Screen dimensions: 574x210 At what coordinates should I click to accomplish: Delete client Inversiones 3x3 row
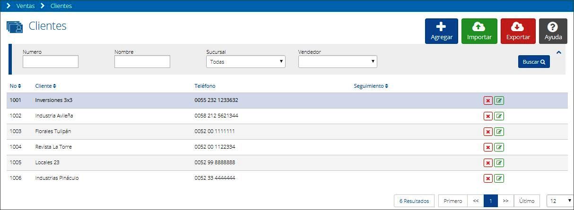[488, 101]
